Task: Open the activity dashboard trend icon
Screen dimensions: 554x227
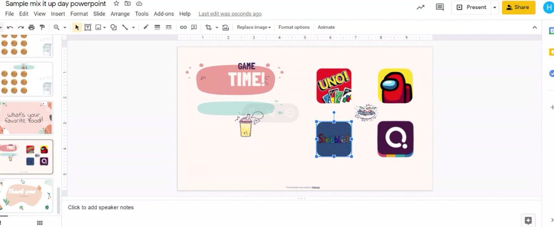Action: [x=421, y=7]
